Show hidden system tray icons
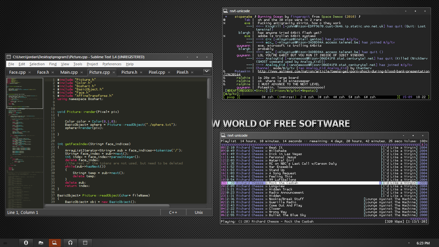This screenshot has width=439, height=247. pos(409,243)
